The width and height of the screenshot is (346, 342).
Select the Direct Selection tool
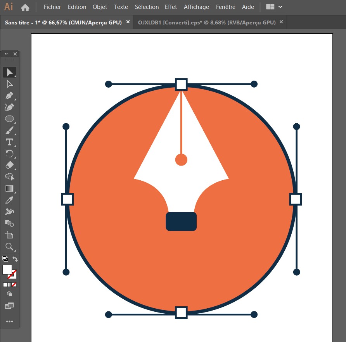[x=10, y=84]
